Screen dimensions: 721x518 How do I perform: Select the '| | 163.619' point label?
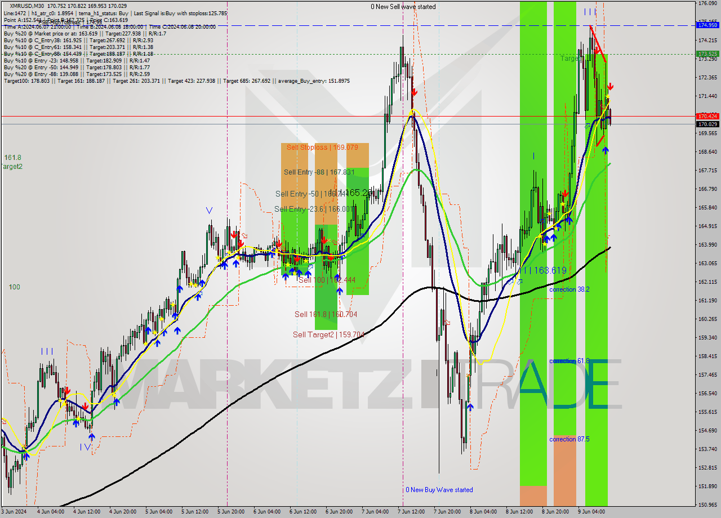click(x=545, y=270)
